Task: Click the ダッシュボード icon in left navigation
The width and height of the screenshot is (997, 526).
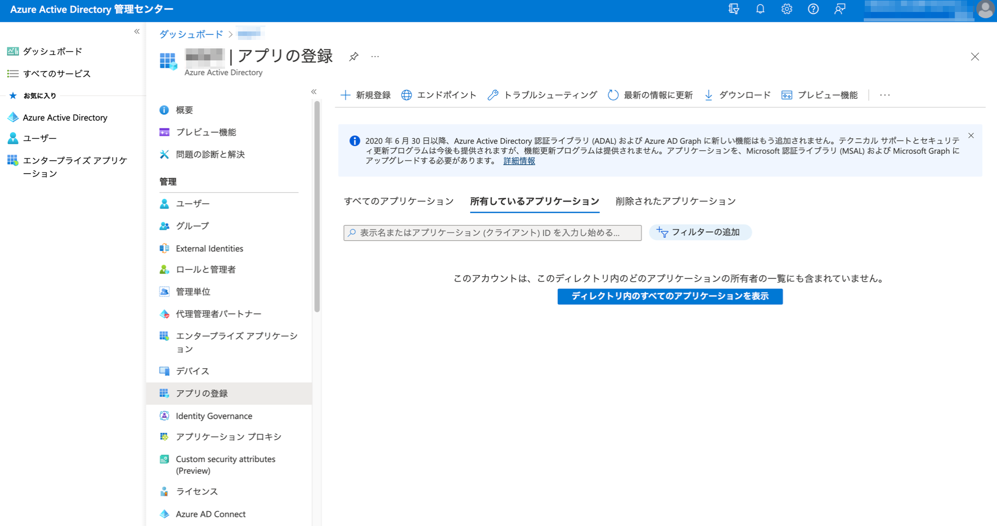Action: coord(13,51)
